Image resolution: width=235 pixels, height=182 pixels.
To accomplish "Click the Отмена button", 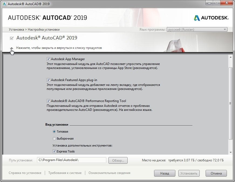I will click(216, 173).
